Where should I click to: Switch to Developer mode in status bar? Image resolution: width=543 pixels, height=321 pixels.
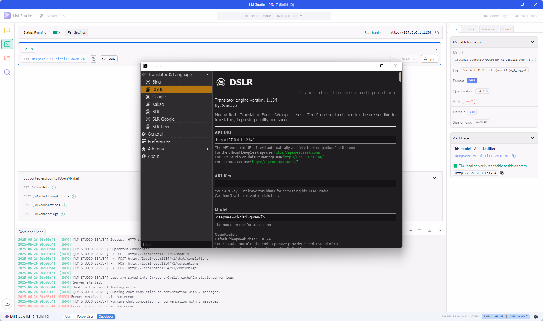pyautogui.click(x=106, y=317)
